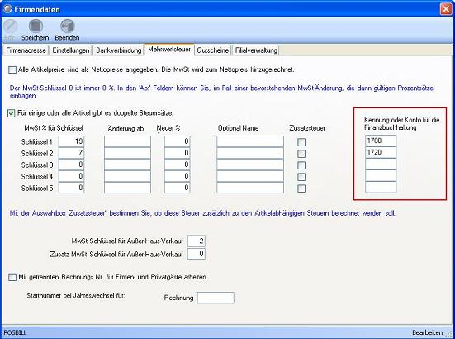Click the fifth Finanzbuchhaltung Konto field
Screen dimensions: 455x339
click(x=381, y=188)
